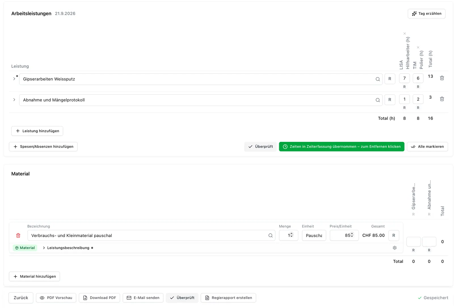The width and height of the screenshot is (454, 308).
Task: Click Regierapport erstellen button
Action: pos(228,298)
